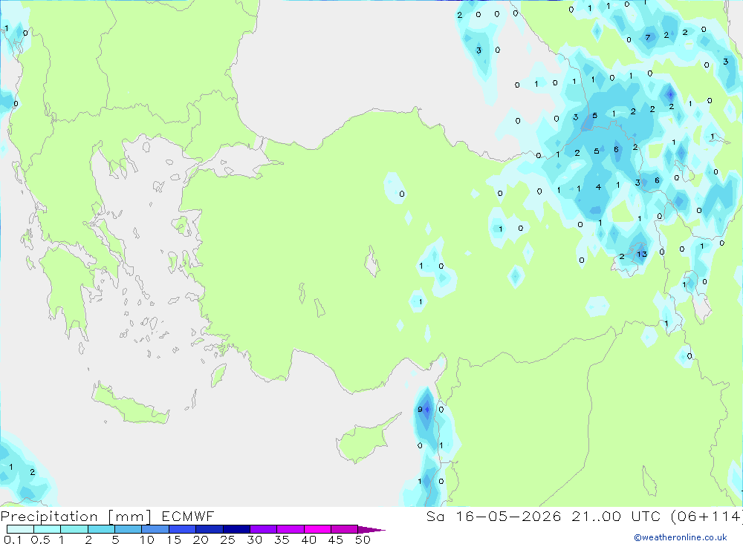The height and width of the screenshot is (544, 743).
Task: Select the 40–45 mm magenta swatch
Action: click(x=317, y=529)
